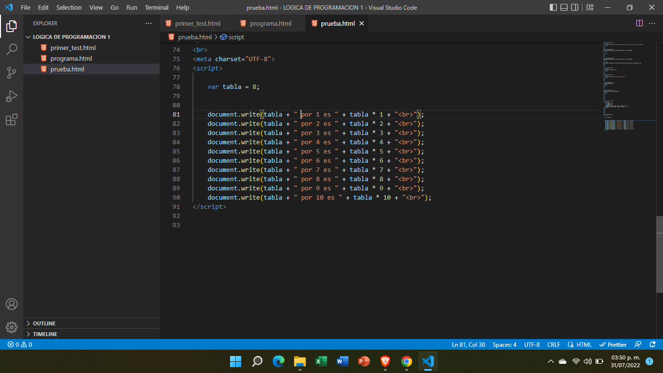
Task: Open the Extensions view
Action: (12, 119)
